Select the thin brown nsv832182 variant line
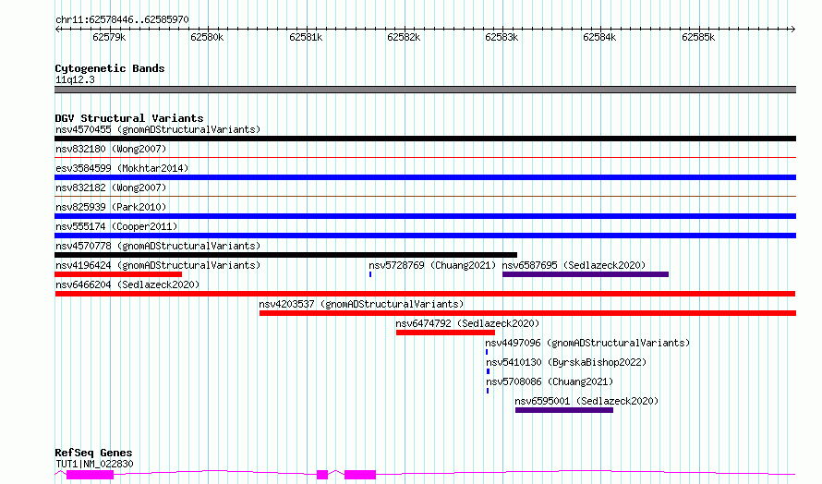 click(425, 196)
